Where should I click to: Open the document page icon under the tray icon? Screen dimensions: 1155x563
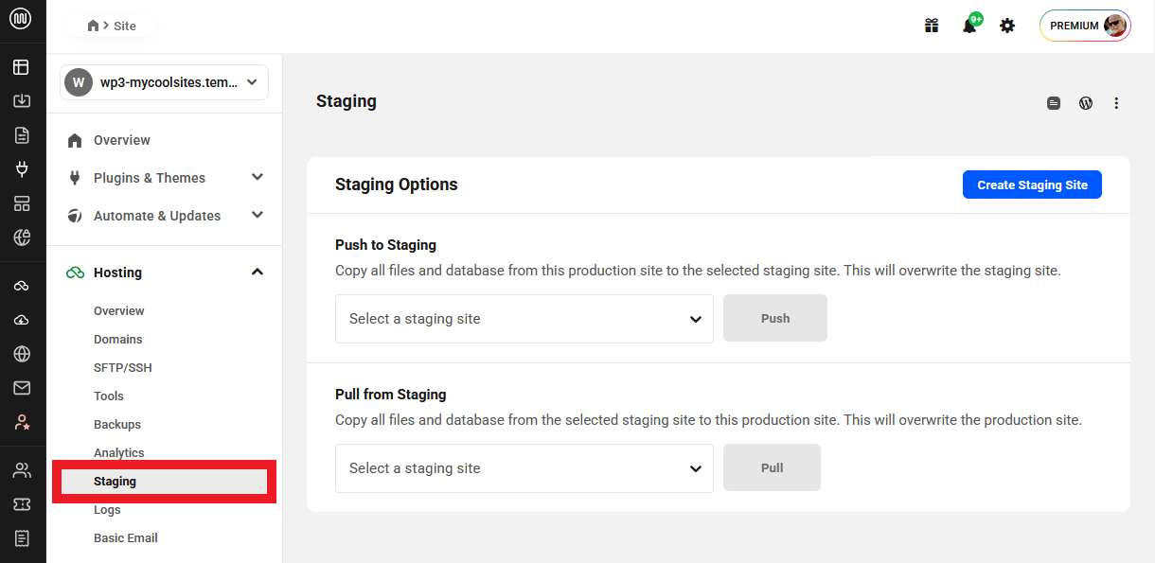pos(22,135)
